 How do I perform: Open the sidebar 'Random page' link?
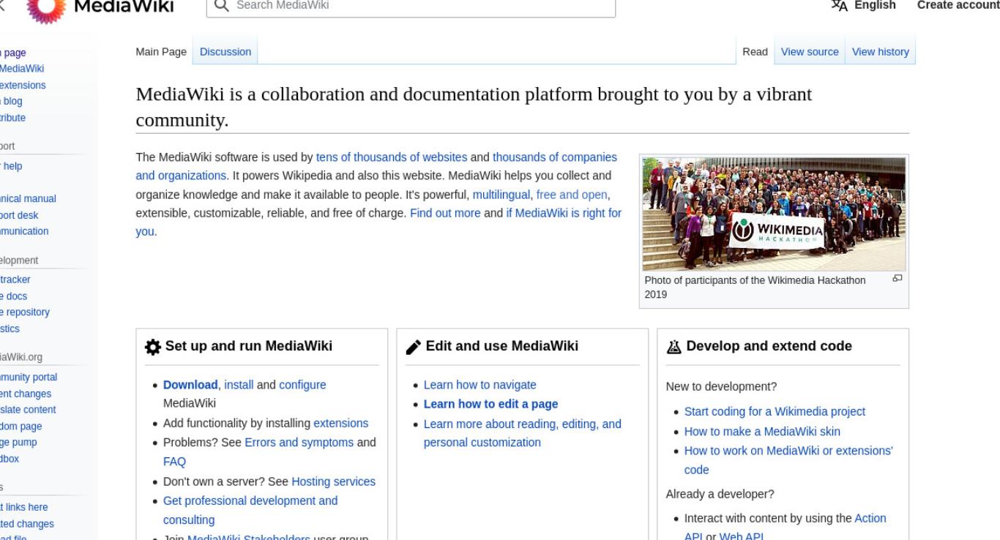(20, 427)
